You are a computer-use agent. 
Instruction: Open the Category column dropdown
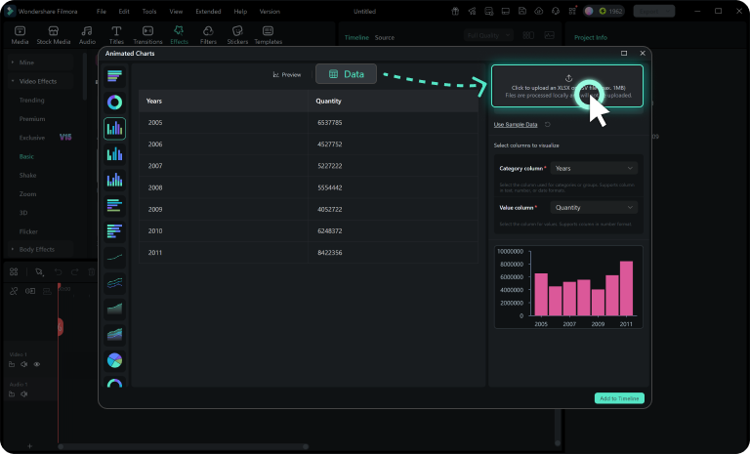click(x=594, y=168)
